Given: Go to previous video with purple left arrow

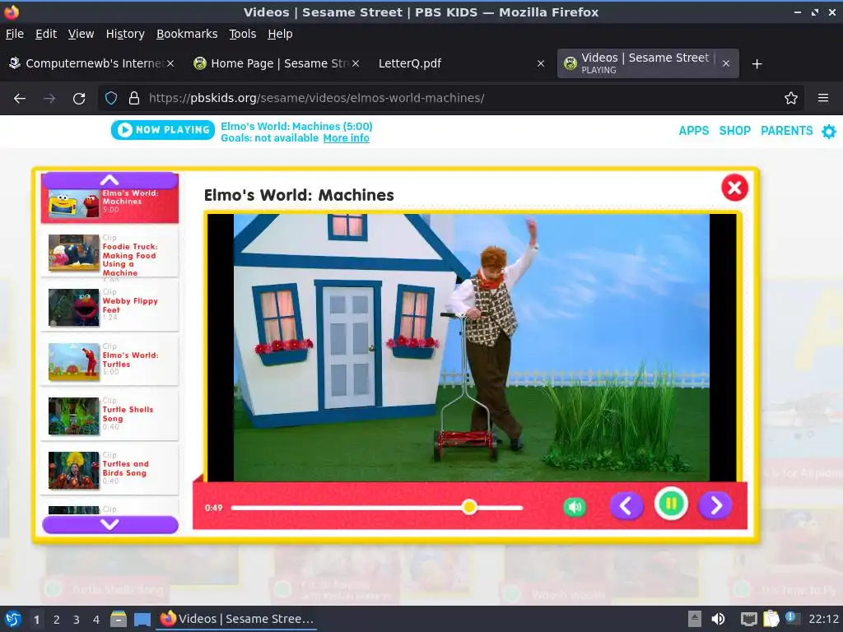Looking at the screenshot, I should 626,506.
